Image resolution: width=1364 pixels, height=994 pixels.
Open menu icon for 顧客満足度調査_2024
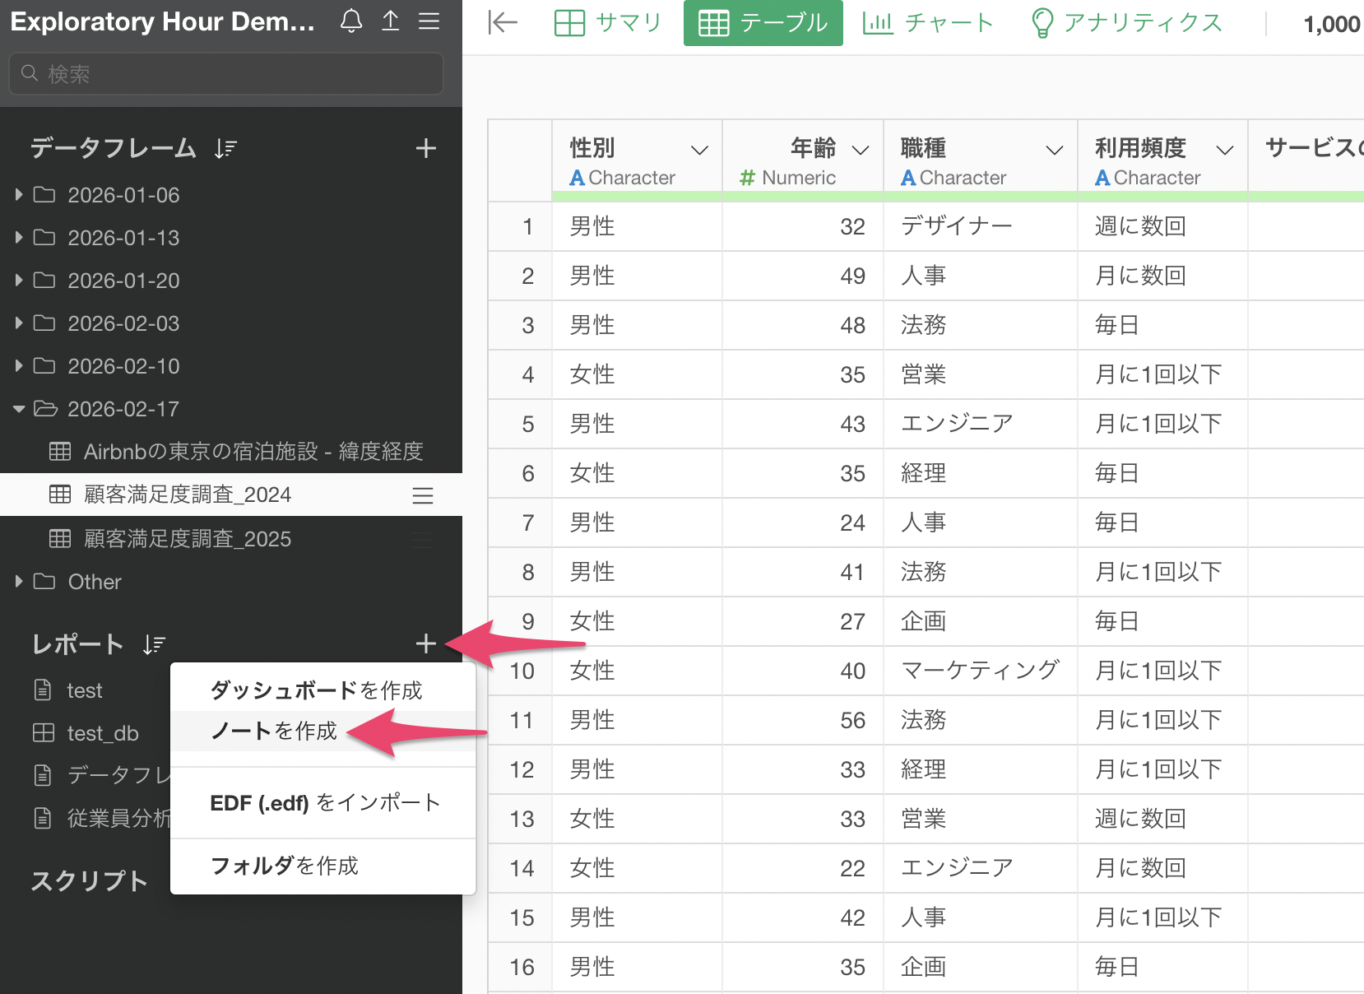coord(423,495)
